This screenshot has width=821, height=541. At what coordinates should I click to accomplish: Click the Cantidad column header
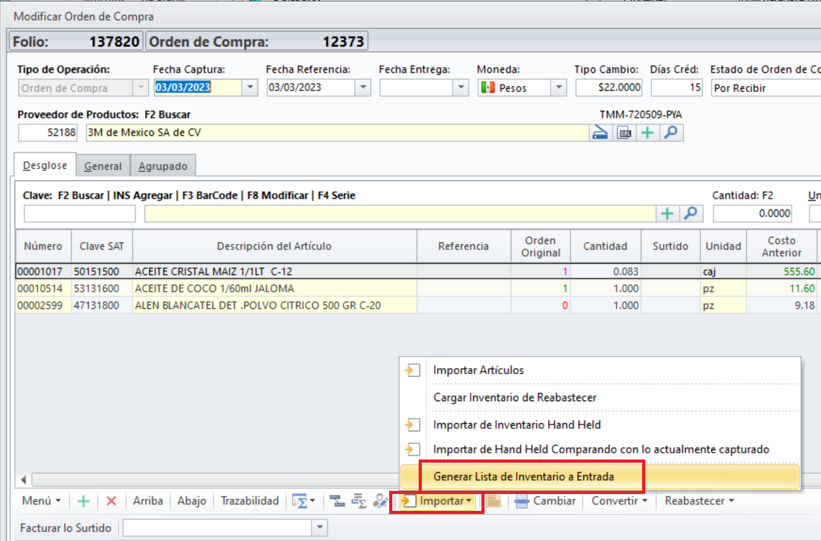(605, 246)
